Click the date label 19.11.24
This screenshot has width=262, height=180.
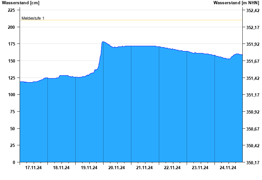89,168
